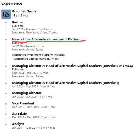
Task: Click the Experience section heading
Action: (12, 3)
